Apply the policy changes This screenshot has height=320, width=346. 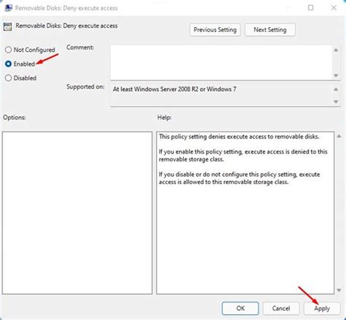(x=322, y=308)
